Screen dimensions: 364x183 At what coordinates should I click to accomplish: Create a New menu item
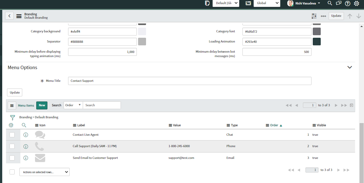pos(42,105)
